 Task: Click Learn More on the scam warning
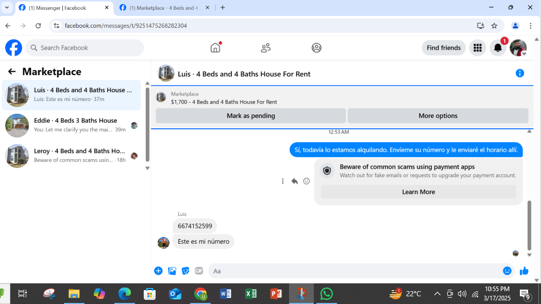click(x=418, y=192)
